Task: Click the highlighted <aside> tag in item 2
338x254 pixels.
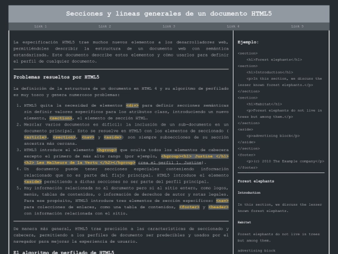Action: tap(113, 137)
